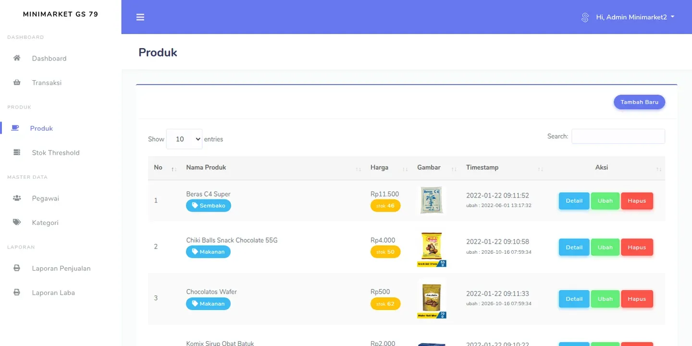Click the home icon beside Dashboard
The width and height of the screenshot is (692, 346).
(17, 58)
